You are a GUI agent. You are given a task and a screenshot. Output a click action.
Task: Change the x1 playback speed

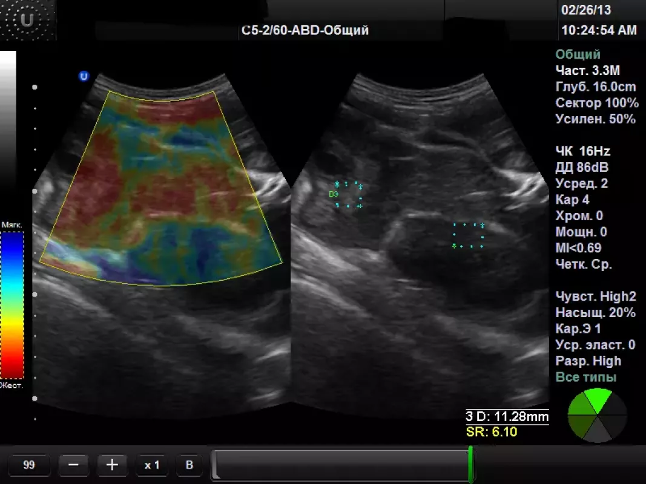[152, 465]
